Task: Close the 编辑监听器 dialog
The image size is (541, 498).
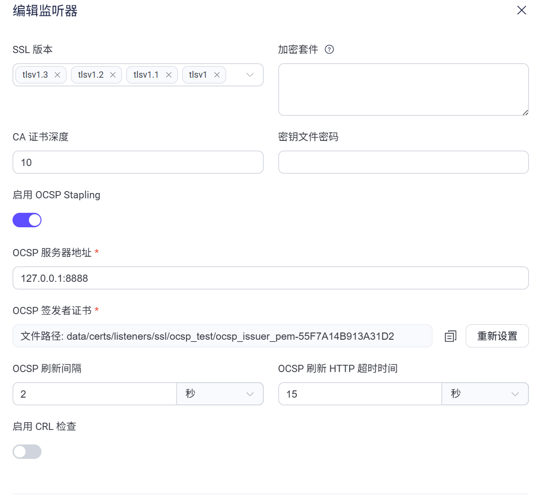Action: (521, 11)
